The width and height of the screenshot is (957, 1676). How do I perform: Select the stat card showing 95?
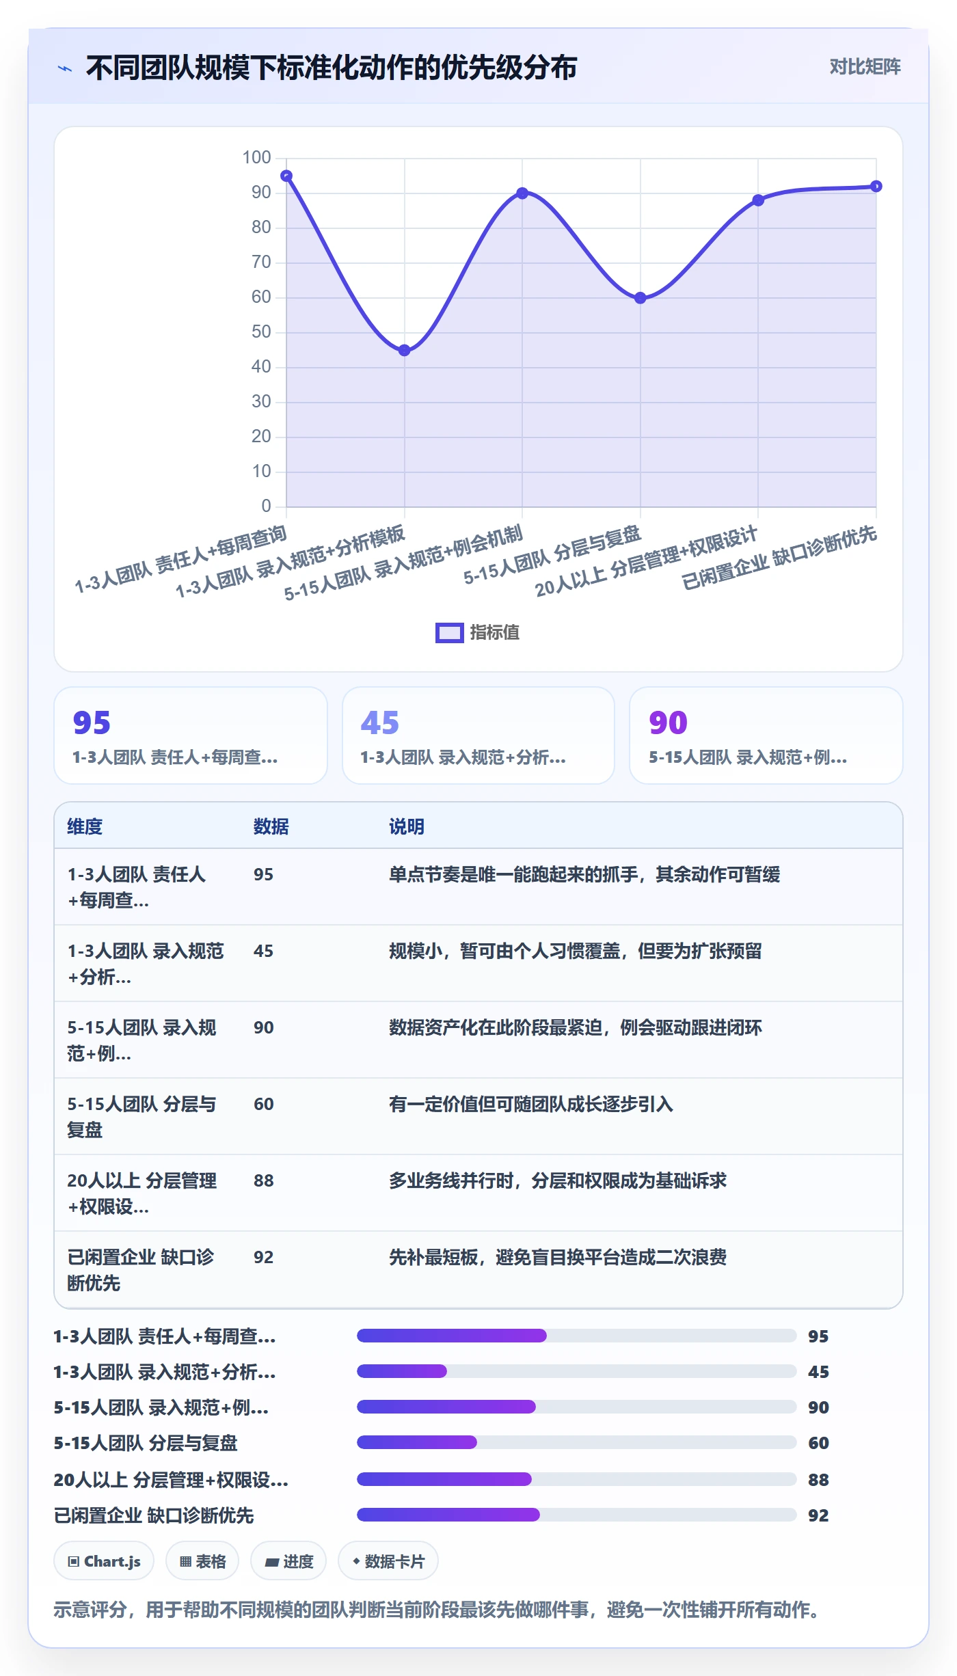[x=191, y=735]
